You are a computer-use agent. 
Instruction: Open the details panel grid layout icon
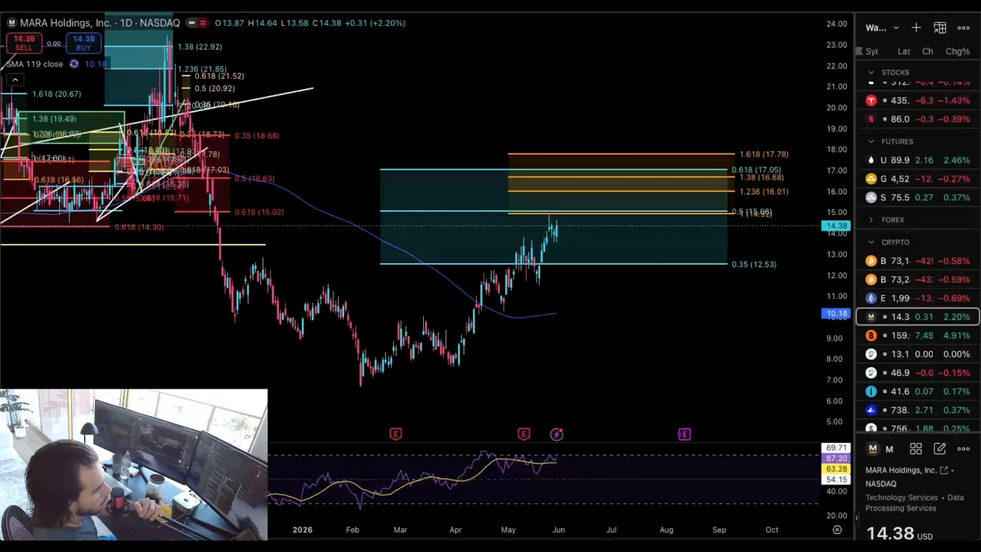(916, 449)
